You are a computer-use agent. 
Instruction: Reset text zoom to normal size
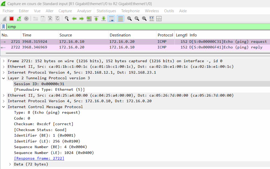coord(144,19)
